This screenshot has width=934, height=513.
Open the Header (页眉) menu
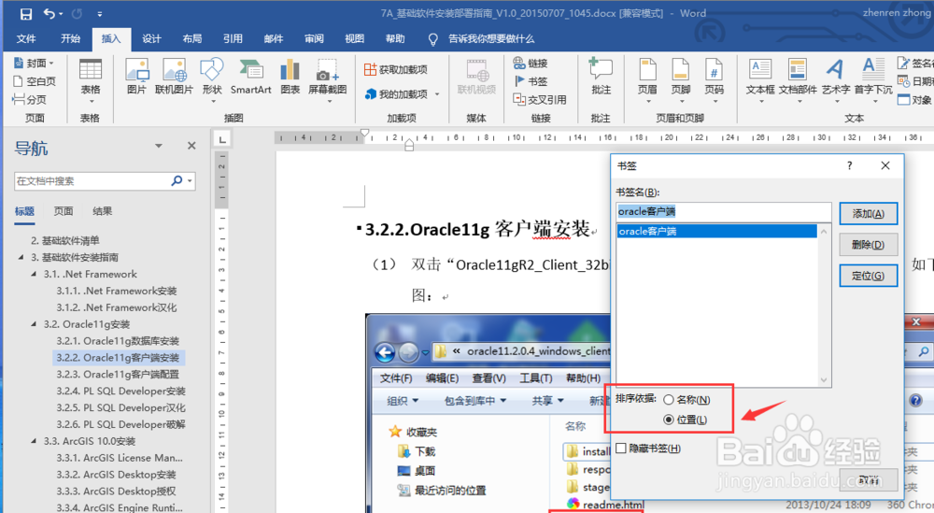pyautogui.click(x=647, y=79)
